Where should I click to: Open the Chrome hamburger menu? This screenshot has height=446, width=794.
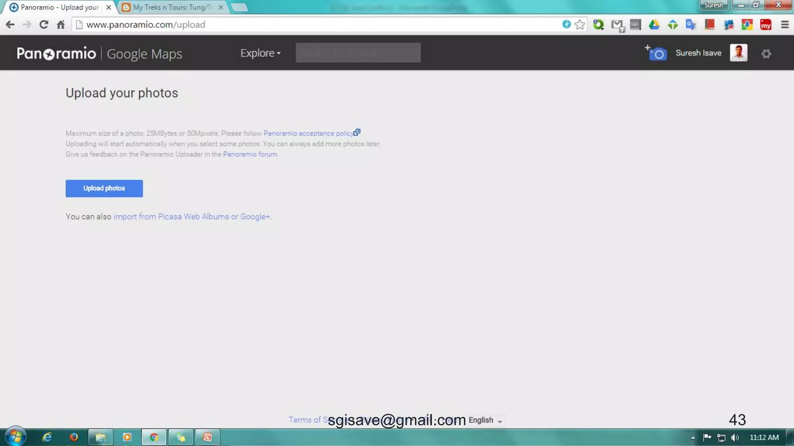pos(785,25)
